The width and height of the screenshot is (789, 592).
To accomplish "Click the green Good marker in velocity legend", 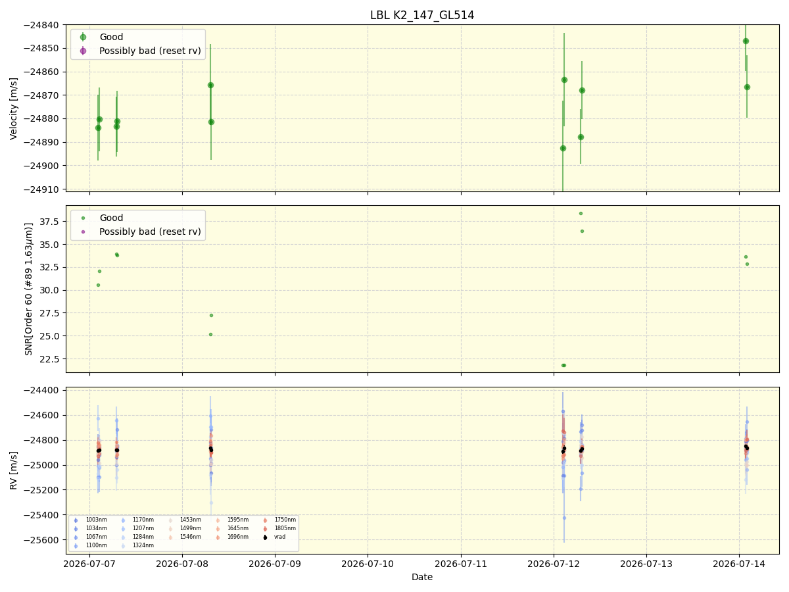I will point(83,37).
